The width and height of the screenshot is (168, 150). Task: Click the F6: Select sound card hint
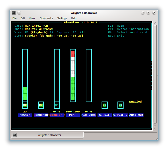coord(128,32)
